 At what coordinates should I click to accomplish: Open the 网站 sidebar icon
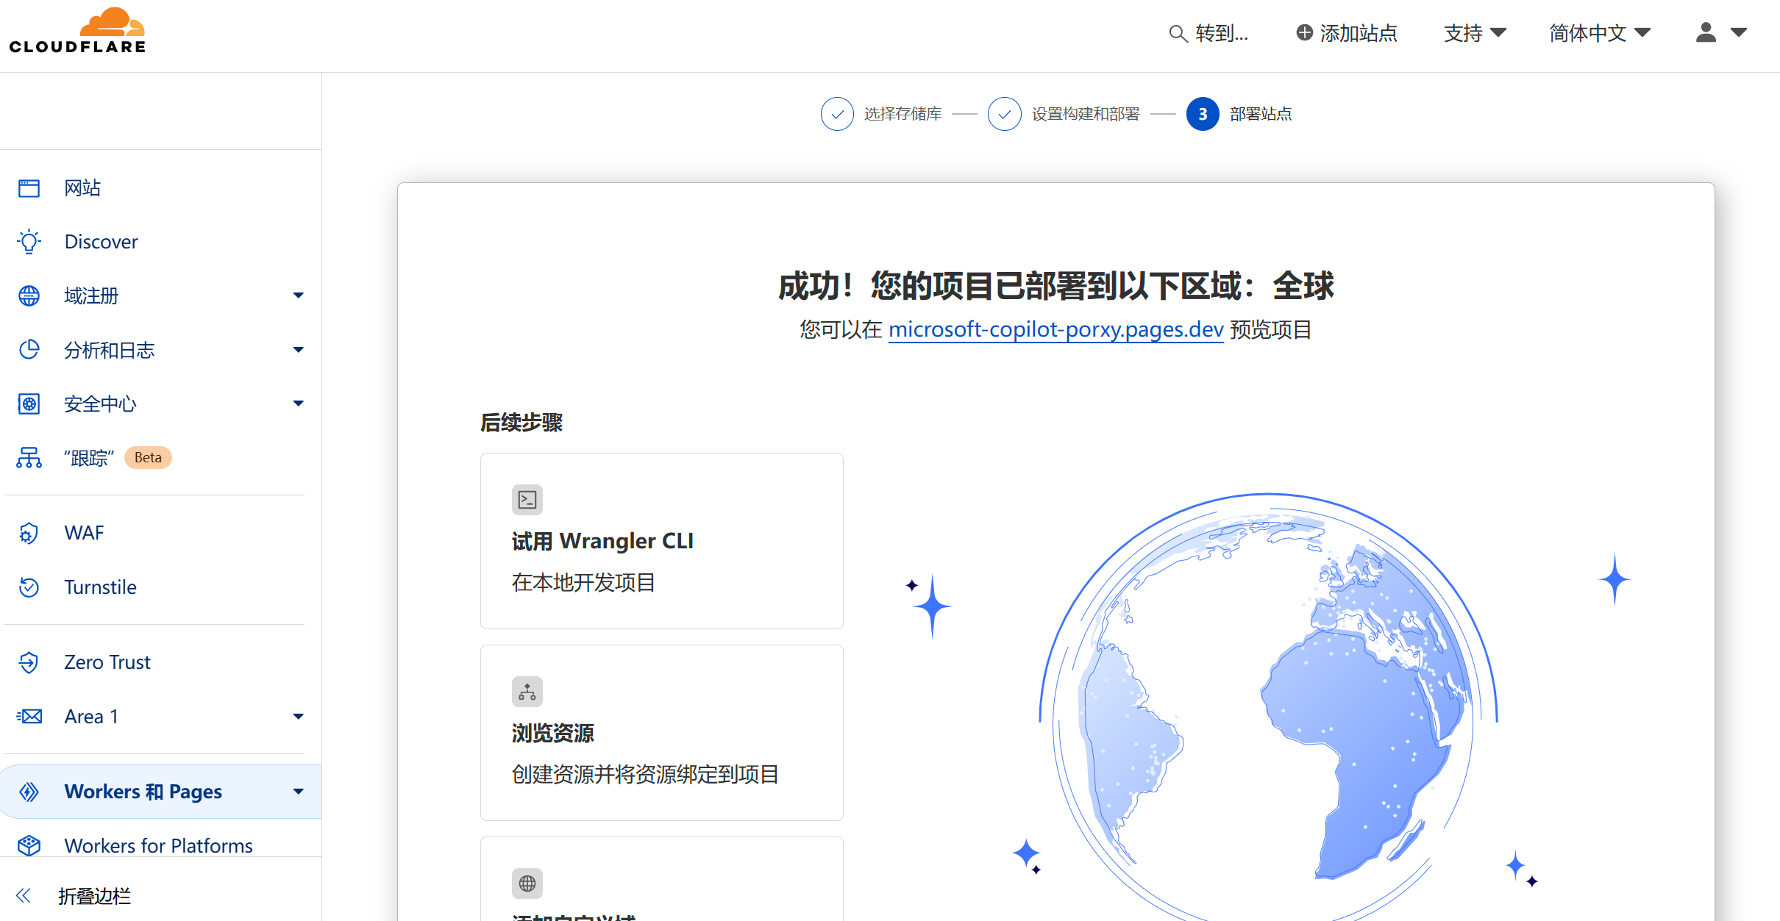point(29,188)
